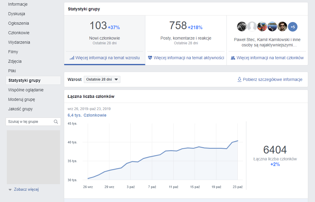Click the blank silhouette contributor avatar

[x=252, y=27]
